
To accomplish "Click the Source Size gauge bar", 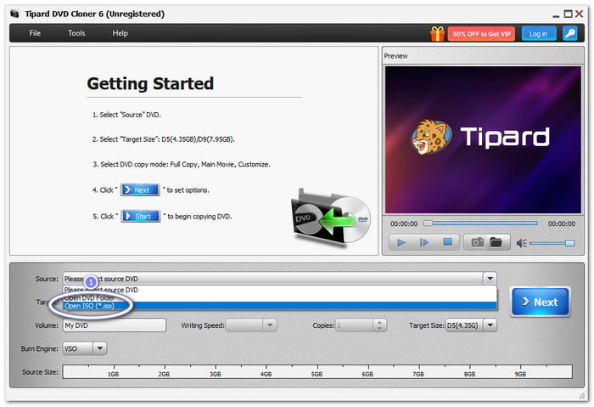I will [317, 371].
